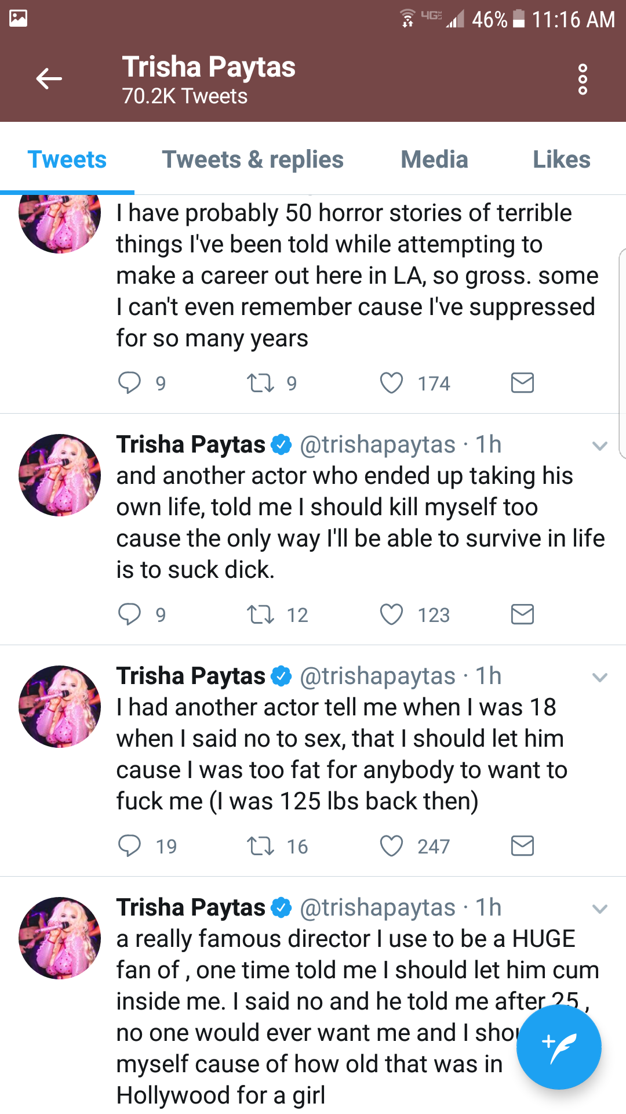Expand options chevron on 'famous director' tweet
Screen dimensions: 626x1114
pyautogui.click(x=599, y=909)
